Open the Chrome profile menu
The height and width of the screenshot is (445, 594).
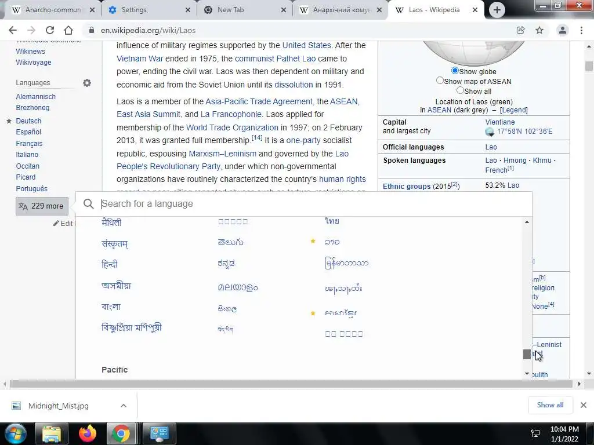click(x=563, y=30)
